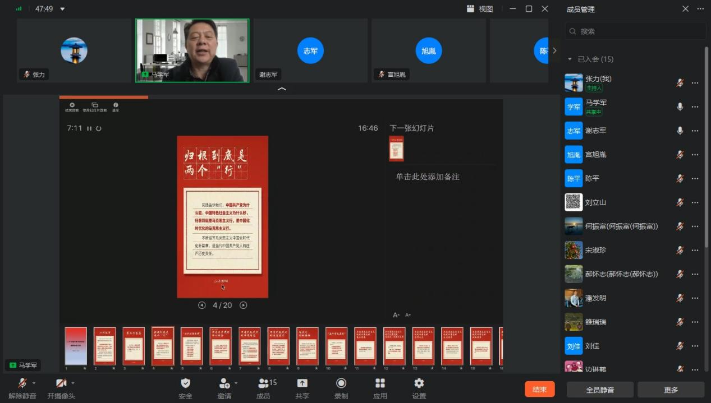Toggle 开摄像头 camera button
Screen dimensions: 711x403
pos(61,383)
